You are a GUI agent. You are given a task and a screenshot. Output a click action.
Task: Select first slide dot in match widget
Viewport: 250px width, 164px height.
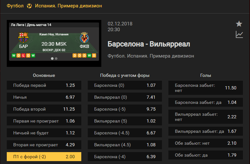pyautogui.click(x=52, y=59)
